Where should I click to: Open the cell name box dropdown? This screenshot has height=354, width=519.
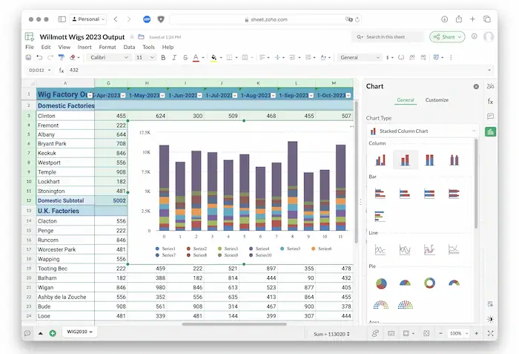(x=50, y=71)
